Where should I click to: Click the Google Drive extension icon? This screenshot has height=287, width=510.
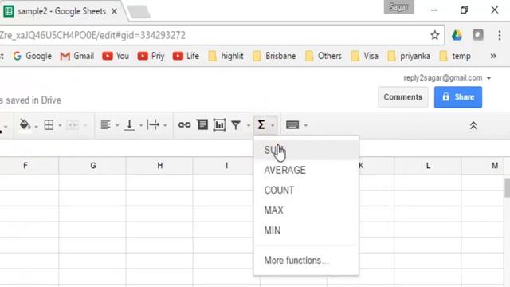[x=457, y=35]
